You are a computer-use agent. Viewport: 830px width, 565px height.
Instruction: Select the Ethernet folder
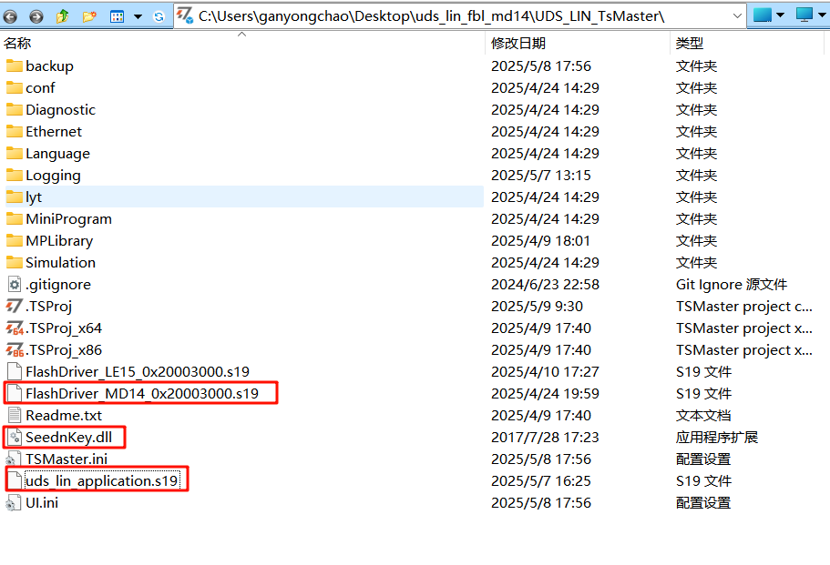tap(44, 132)
